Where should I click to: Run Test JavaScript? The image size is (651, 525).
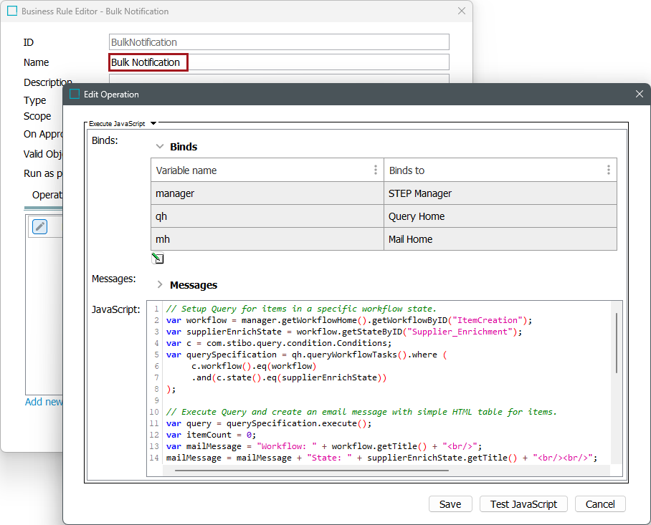coord(523,504)
